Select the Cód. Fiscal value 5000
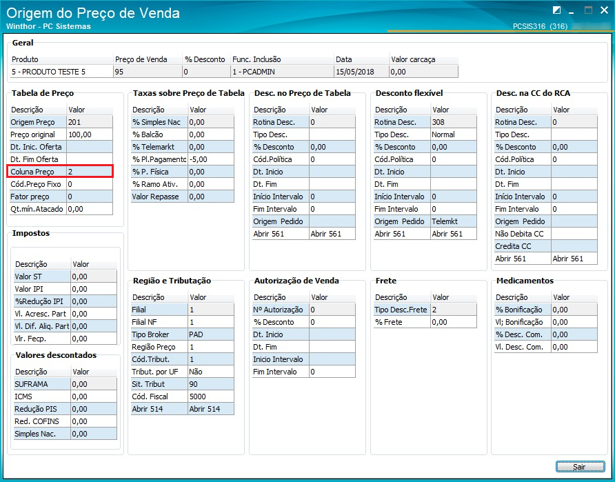The image size is (615, 482). coord(210,396)
